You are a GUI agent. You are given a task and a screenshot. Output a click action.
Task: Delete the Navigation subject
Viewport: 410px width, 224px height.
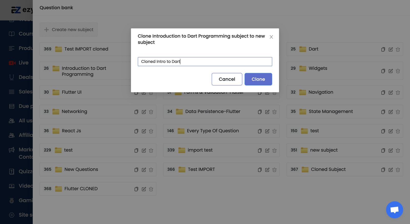398,93
